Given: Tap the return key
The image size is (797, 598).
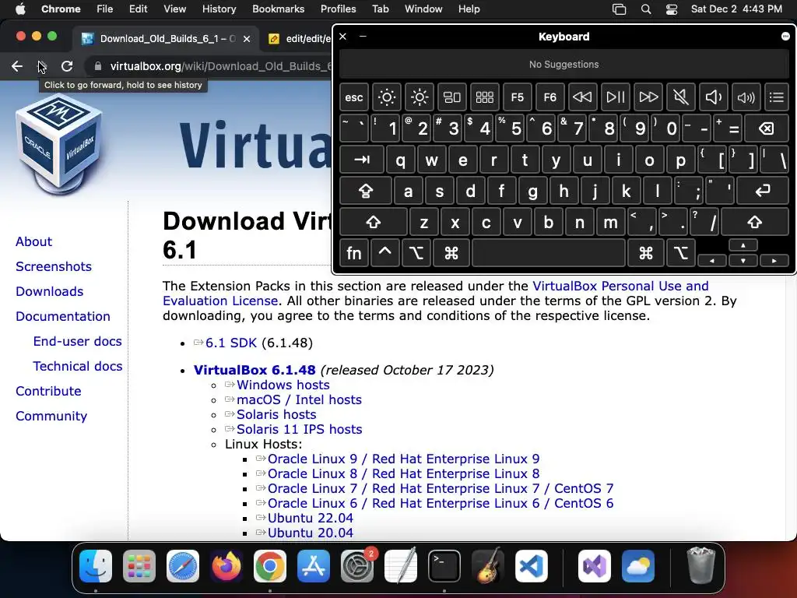Looking at the screenshot, I should click(x=763, y=191).
